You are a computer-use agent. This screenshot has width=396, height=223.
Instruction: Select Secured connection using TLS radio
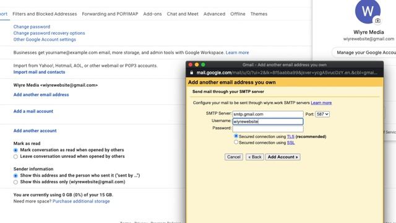coord(236,136)
